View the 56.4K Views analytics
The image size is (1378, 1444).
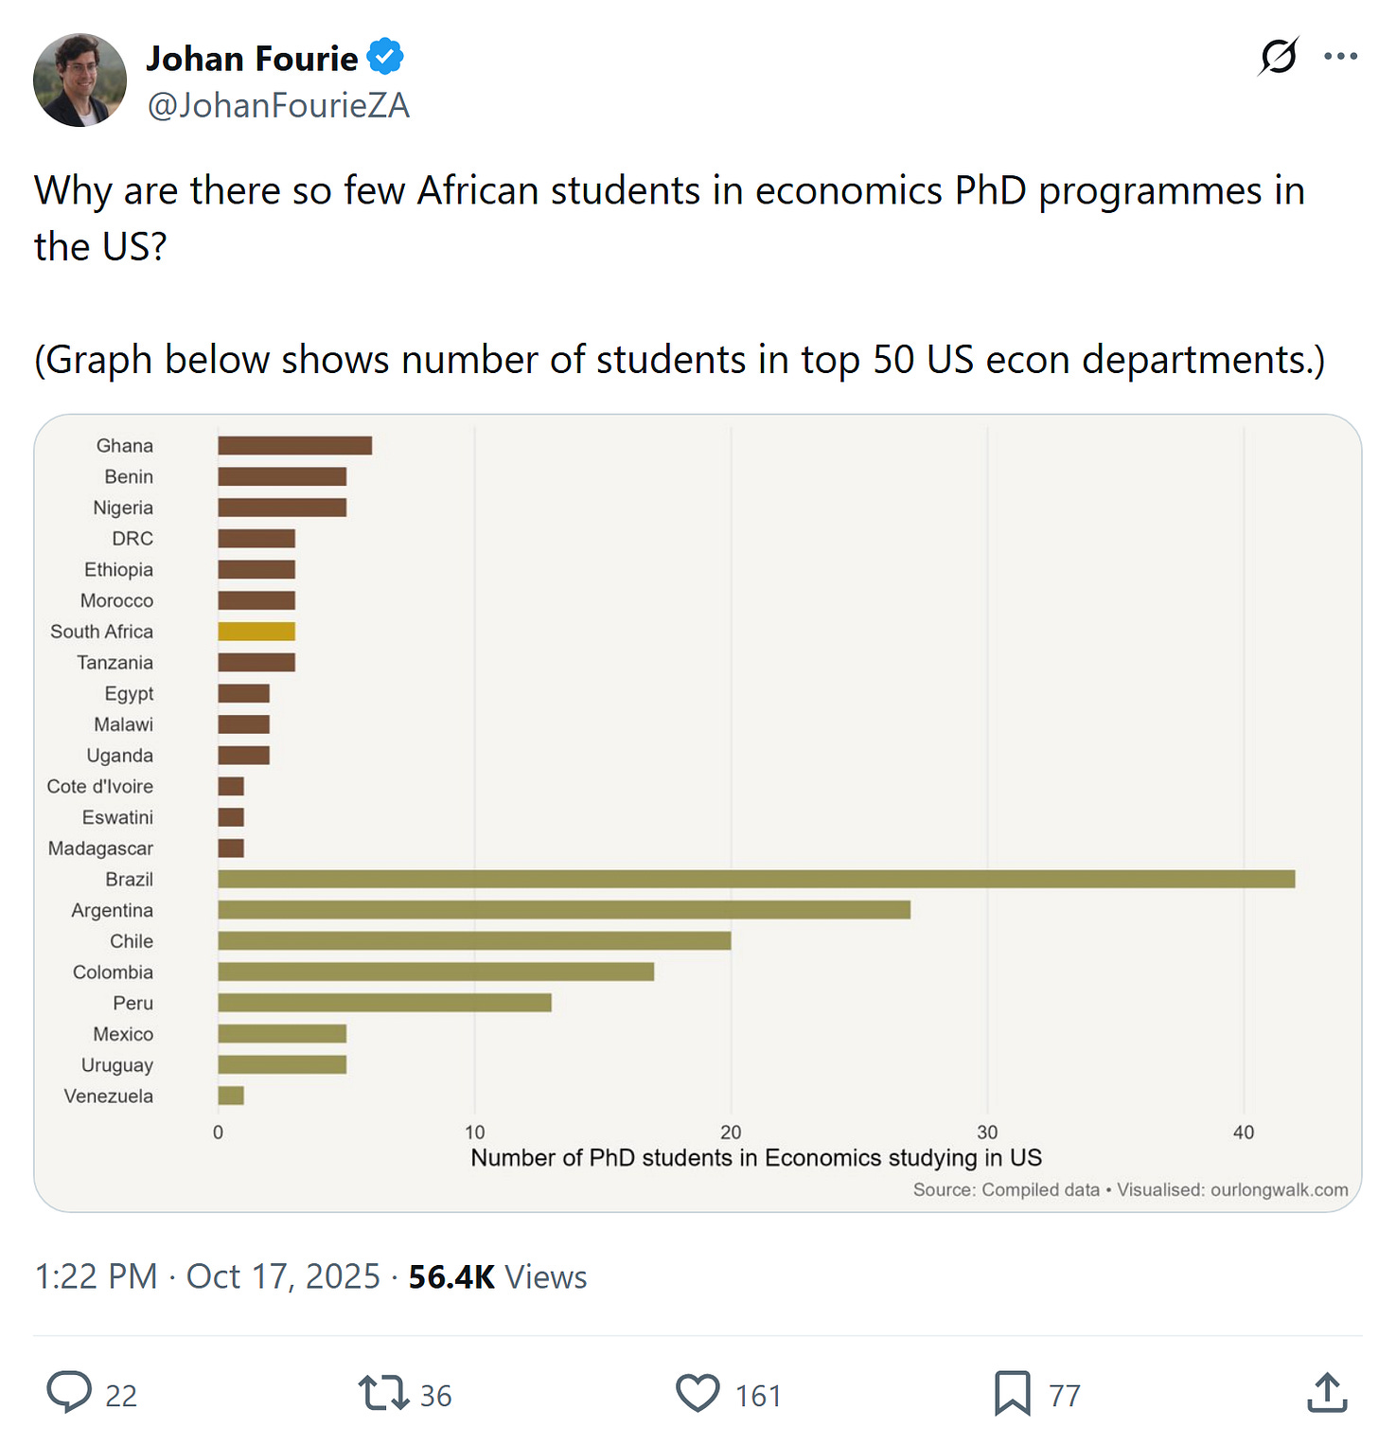click(498, 1276)
